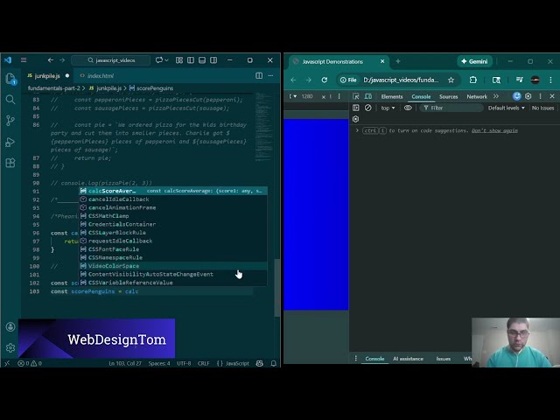The image size is (560, 420).
Task: Open remote window indicator in status bar
Action: tap(7, 363)
